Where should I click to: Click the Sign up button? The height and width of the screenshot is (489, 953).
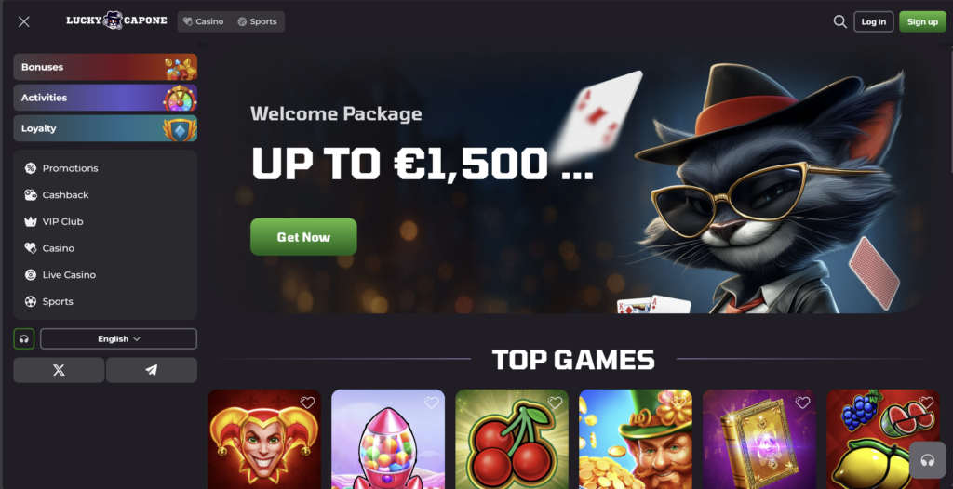click(x=922, y=22)
